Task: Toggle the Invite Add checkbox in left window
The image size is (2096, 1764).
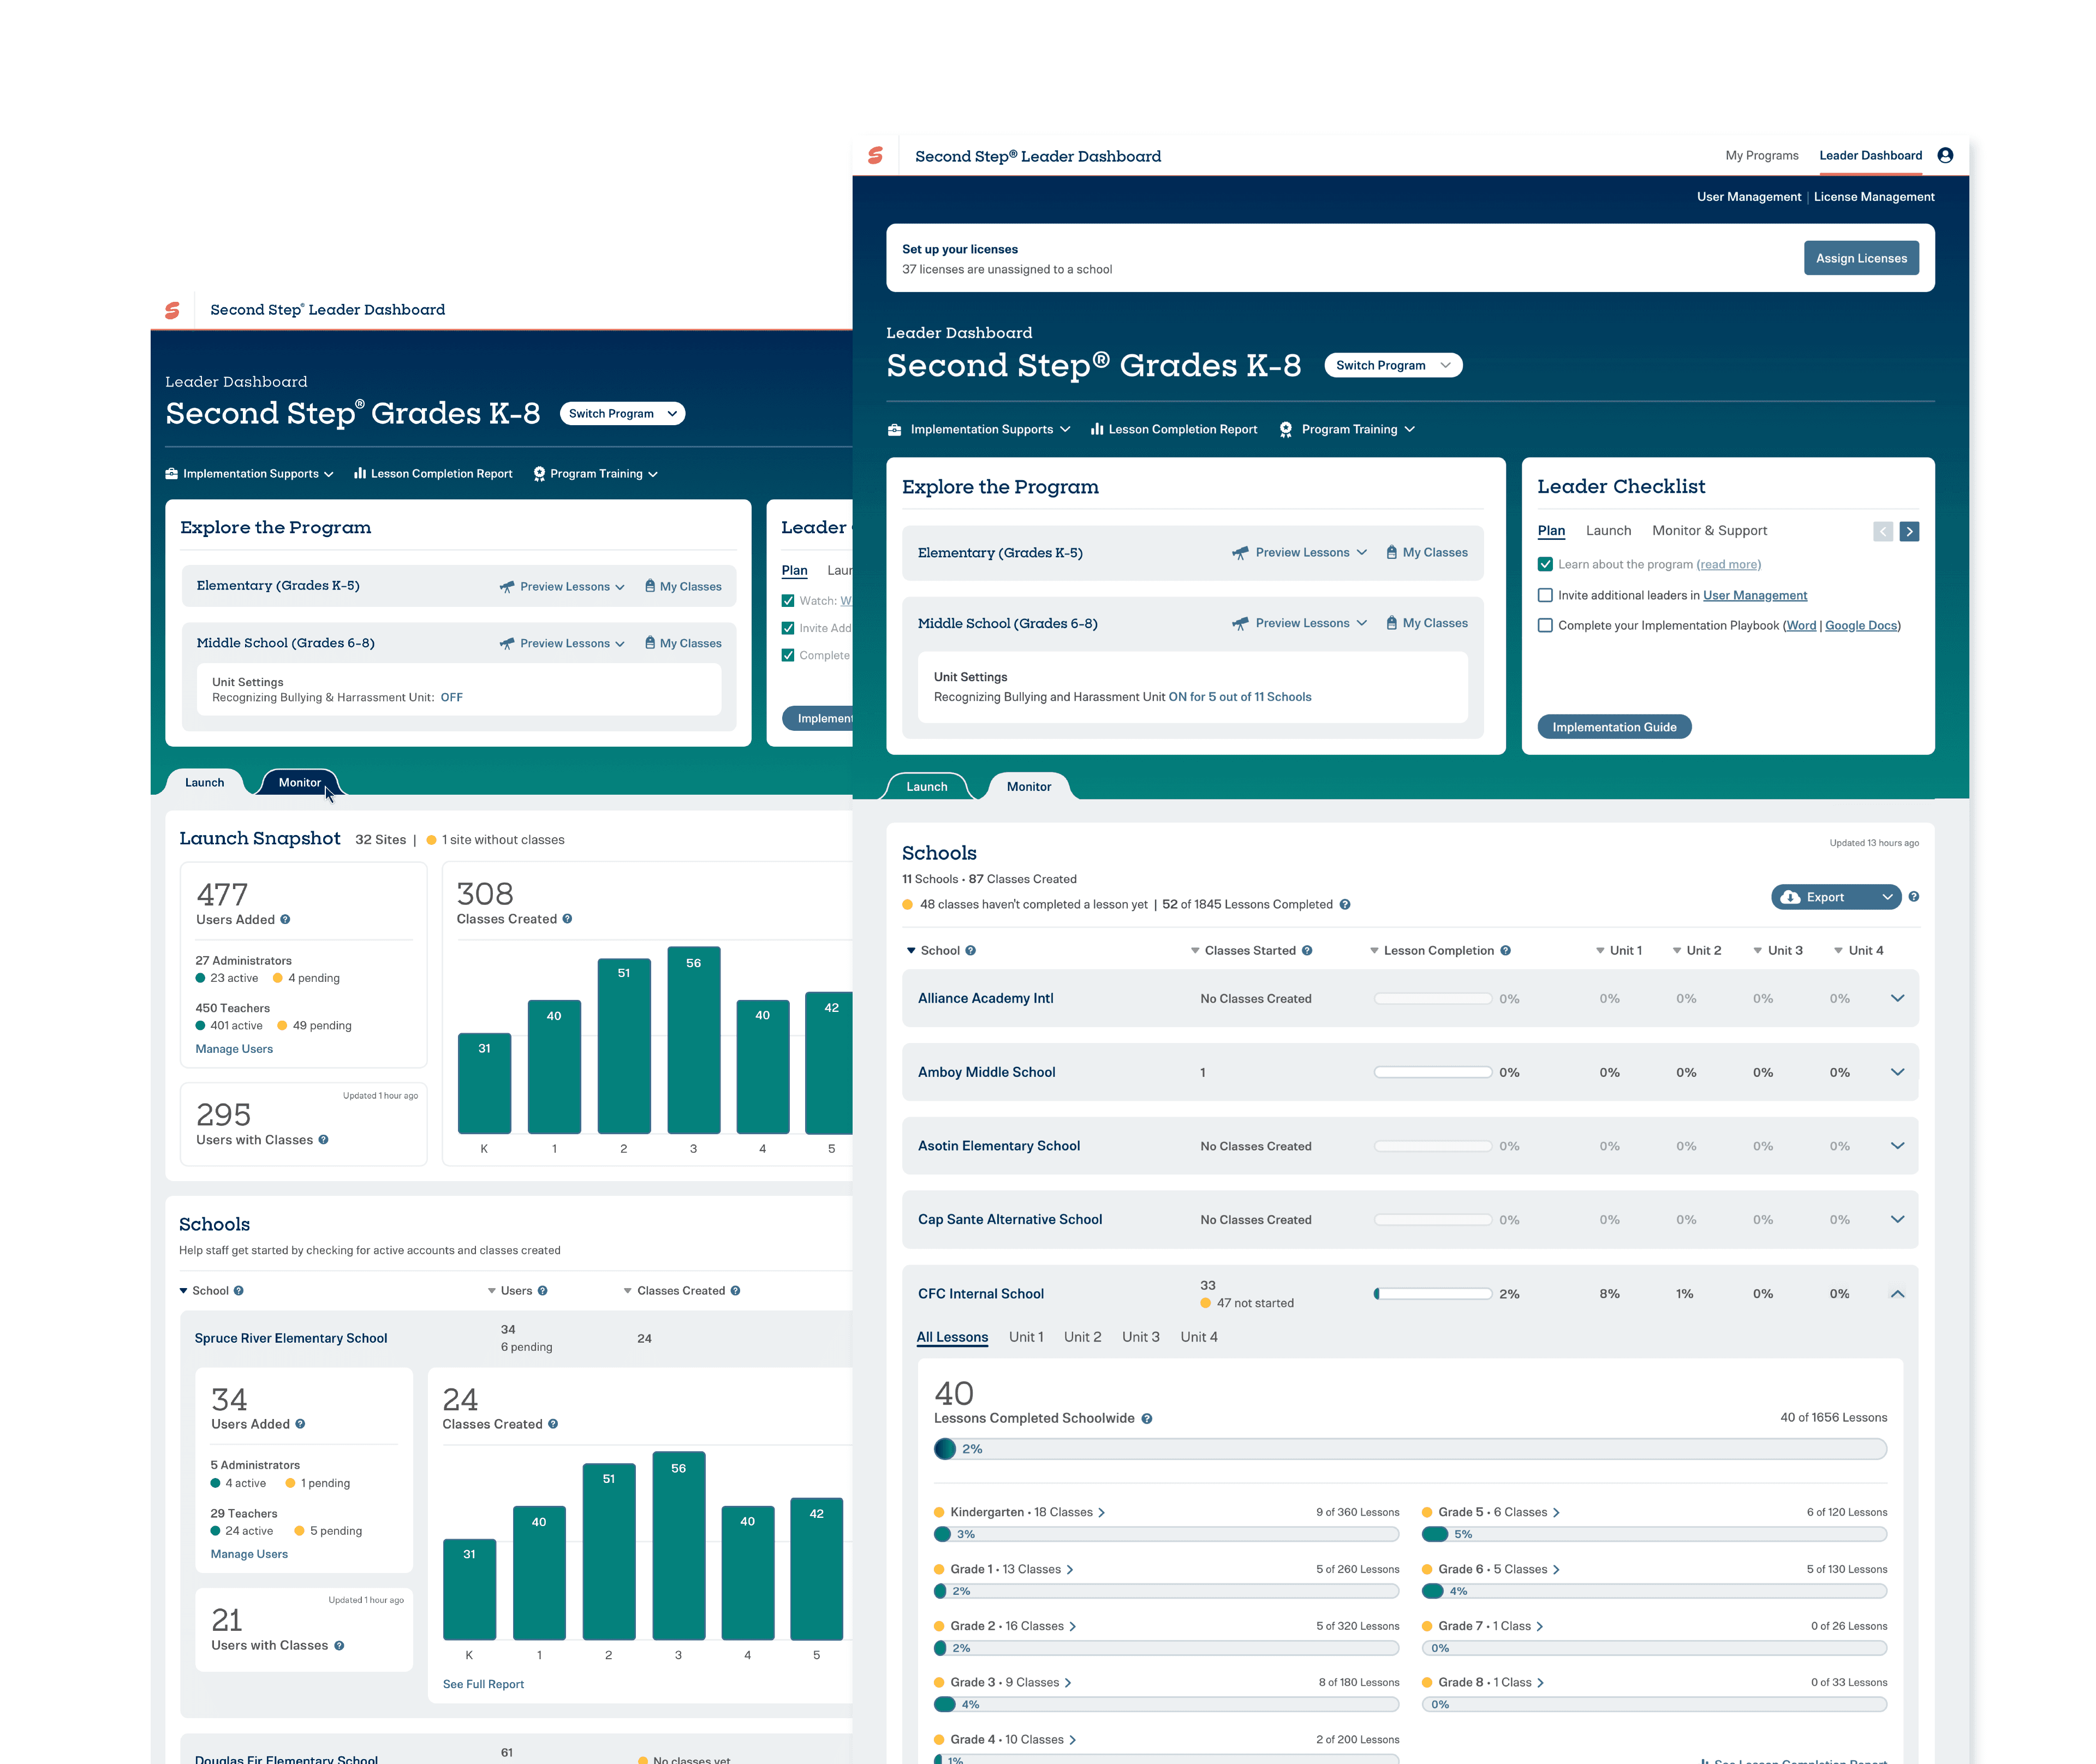Action: pos(788,628)
